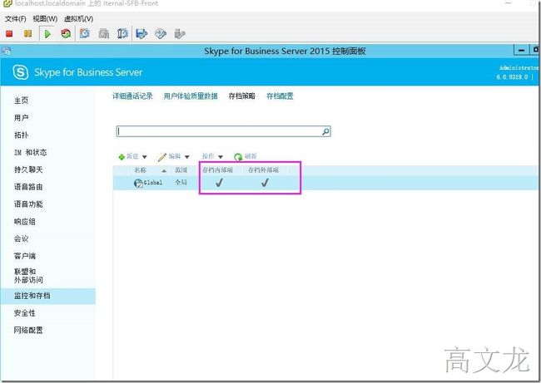Click the CD/DVD drive connection icon
The width and height of the screenshot is (541, 383).
coord(161,34)
